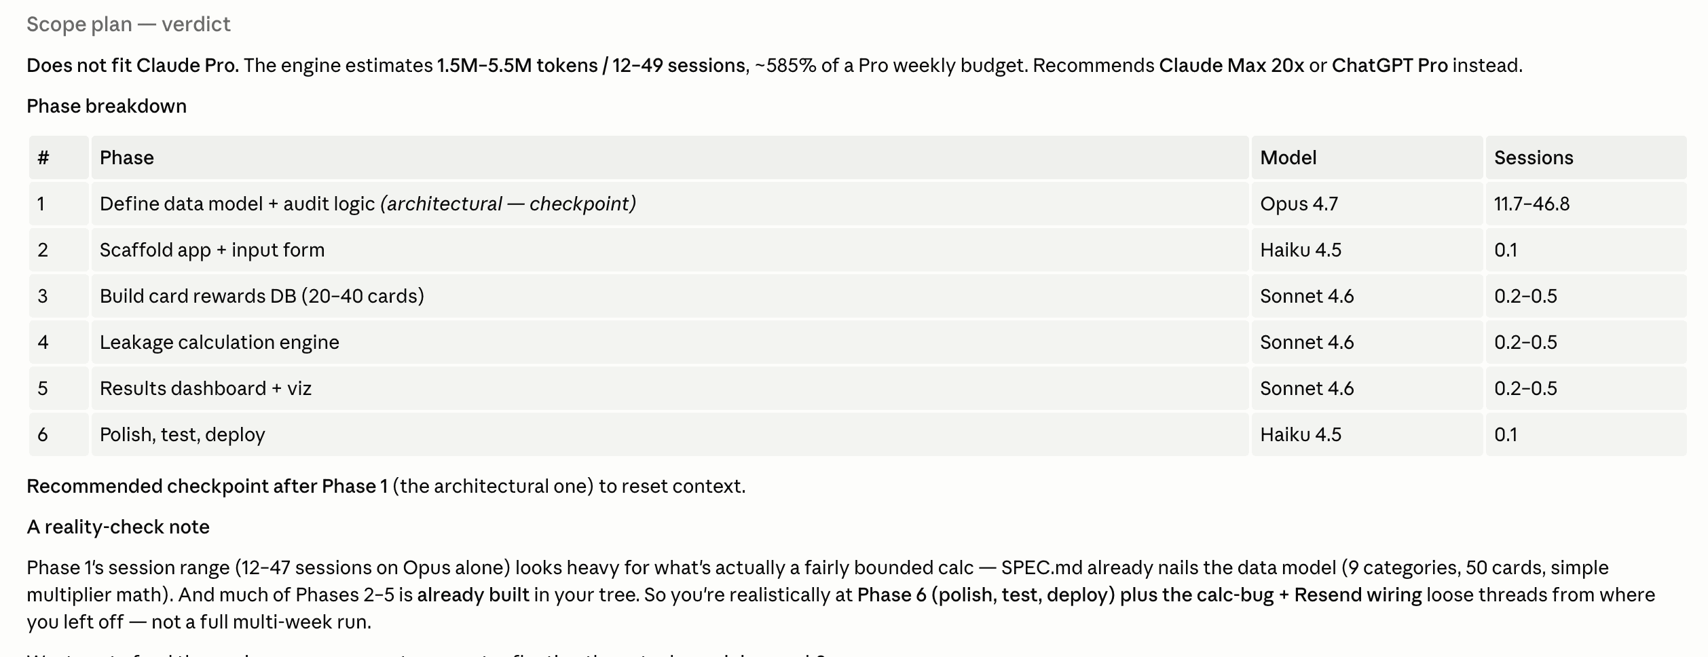This screenshot has width=1708, height=657.
Task: Select the Define data model phase cell
Action: click(669, 204)
